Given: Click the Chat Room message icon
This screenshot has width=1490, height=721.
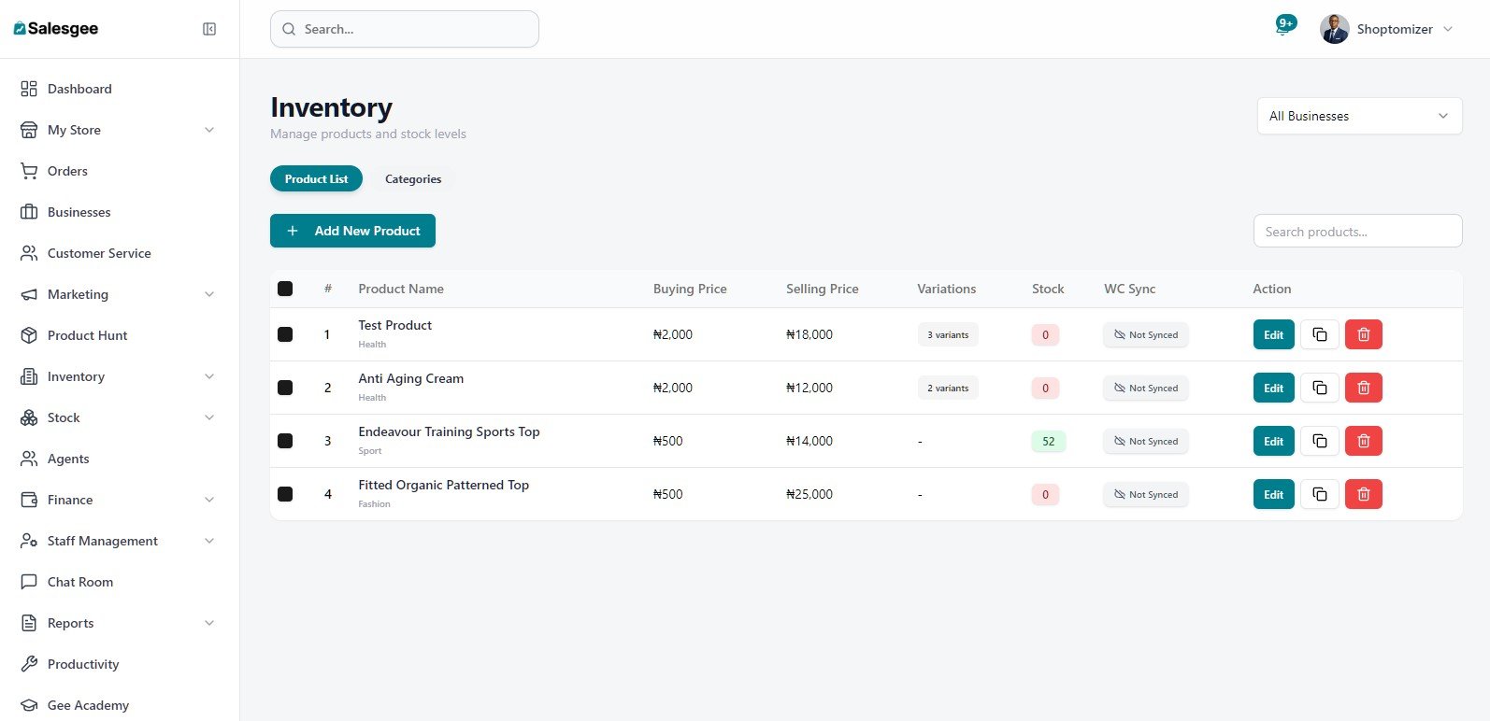Looking at the screenshot, I should pos(29,582).
